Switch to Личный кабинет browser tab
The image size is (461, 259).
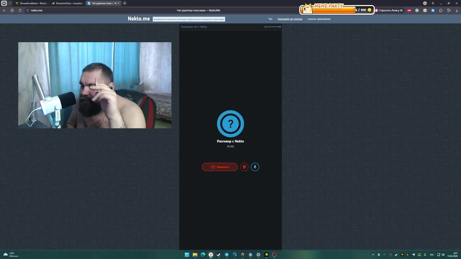coord(31,3)
